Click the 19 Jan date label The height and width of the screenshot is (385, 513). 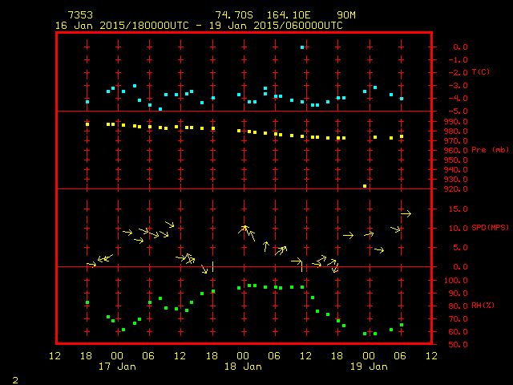point(368,366)
